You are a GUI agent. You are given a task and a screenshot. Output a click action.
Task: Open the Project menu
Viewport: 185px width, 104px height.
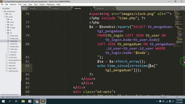click(x=42, y=5)
